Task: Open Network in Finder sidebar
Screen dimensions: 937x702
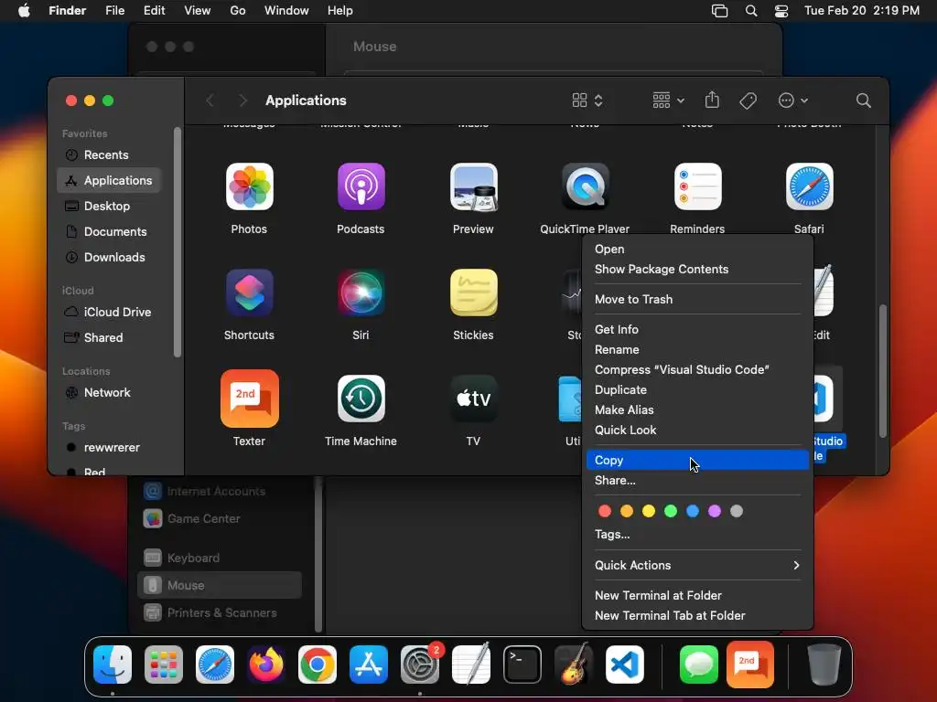Action: 109,393
